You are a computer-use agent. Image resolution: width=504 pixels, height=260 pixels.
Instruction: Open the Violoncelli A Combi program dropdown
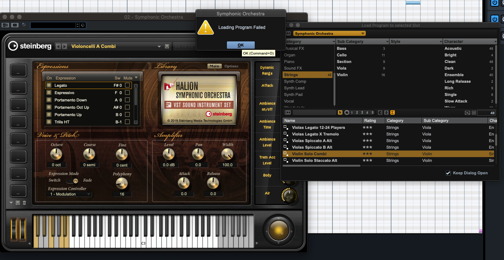[x=159, y=47]
